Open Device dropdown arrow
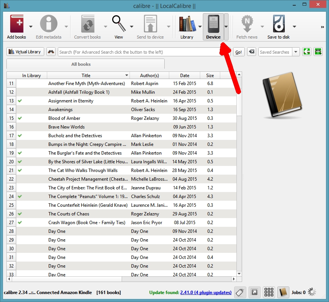329x302 pixels. [226, 27]
